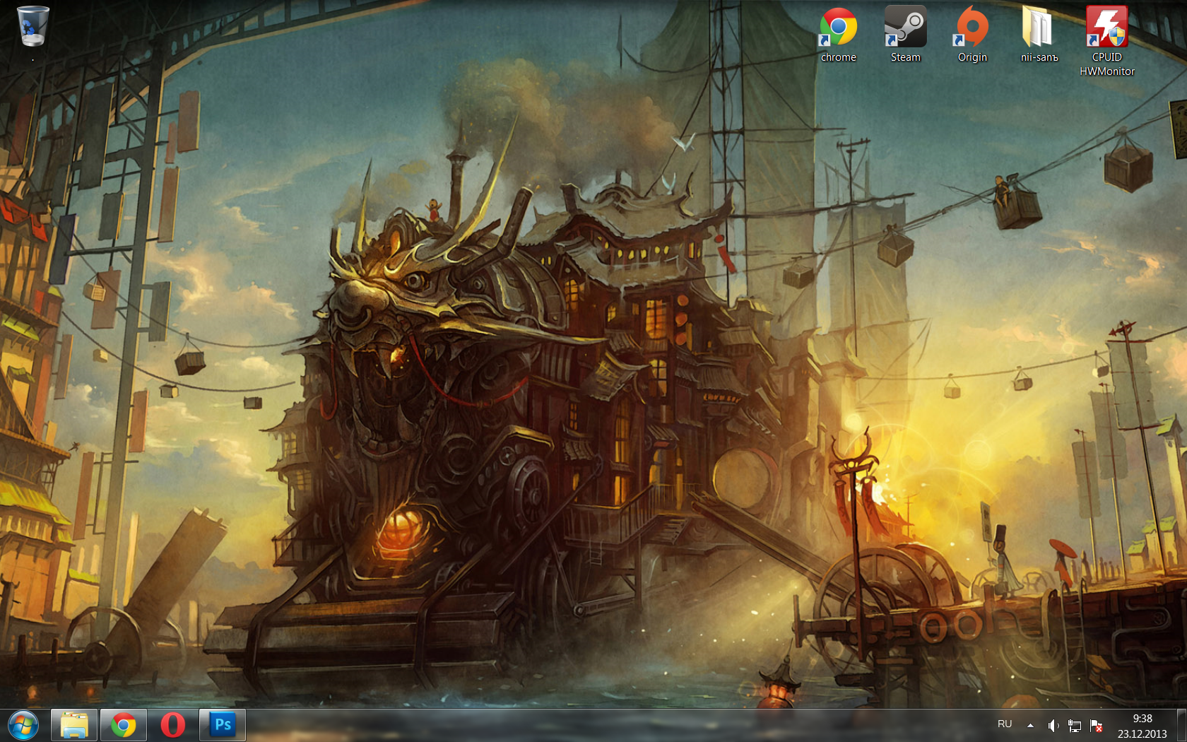Click an empty area of the taskbar

click(x=601, y=726)
